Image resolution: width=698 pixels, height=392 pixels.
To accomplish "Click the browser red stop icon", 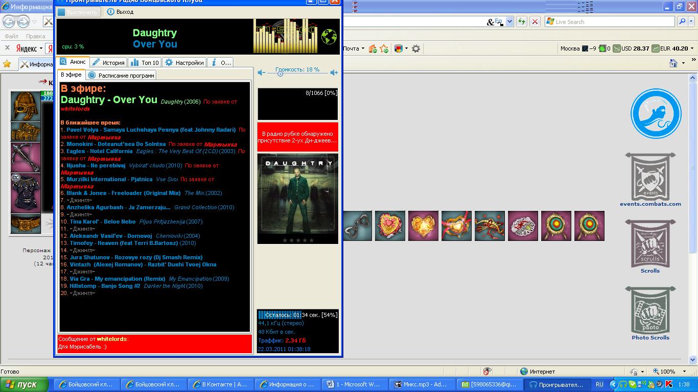I will click(x=534, y=21).
